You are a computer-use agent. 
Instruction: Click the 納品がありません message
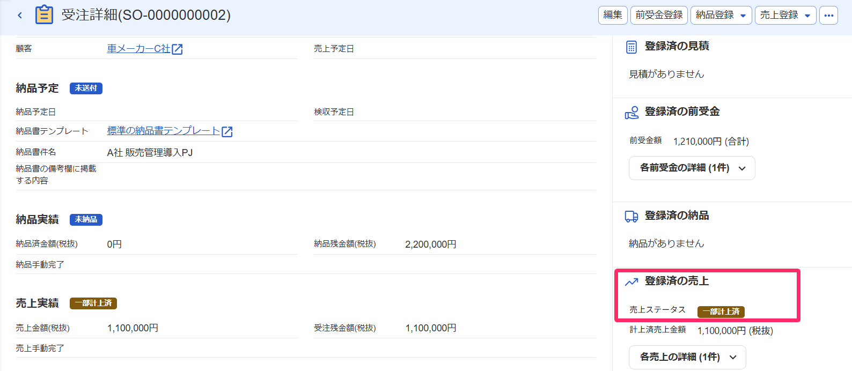(x=666, y=243)
